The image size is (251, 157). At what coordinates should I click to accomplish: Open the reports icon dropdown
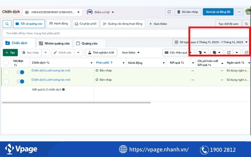pos(216,53)
